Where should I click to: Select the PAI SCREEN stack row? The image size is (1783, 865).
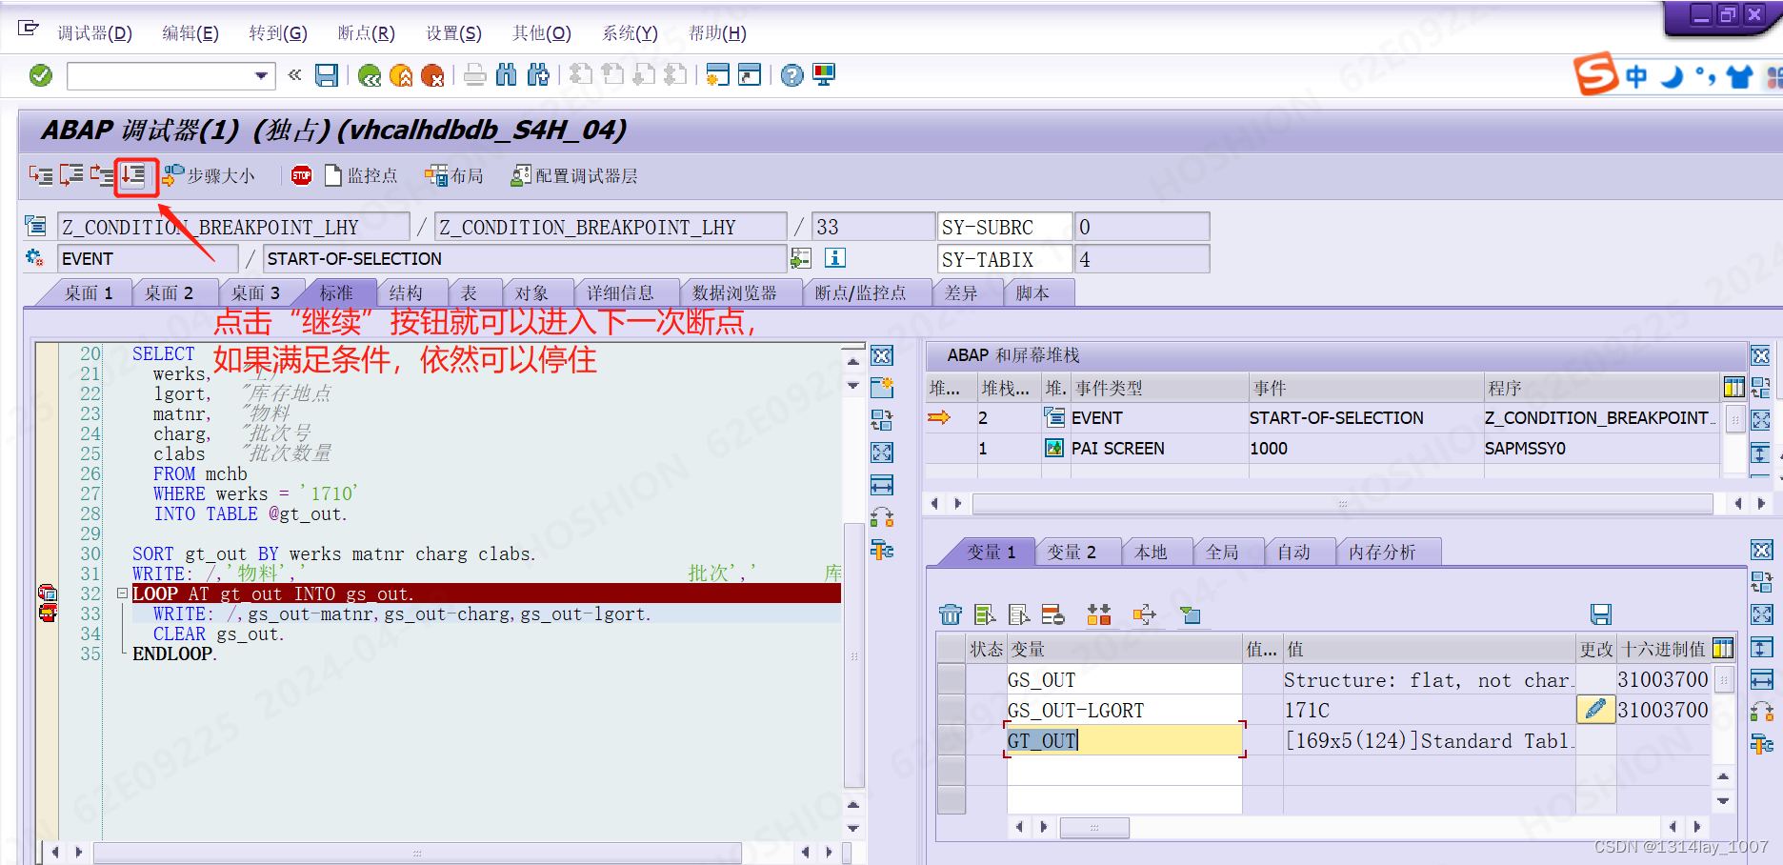1324,448
